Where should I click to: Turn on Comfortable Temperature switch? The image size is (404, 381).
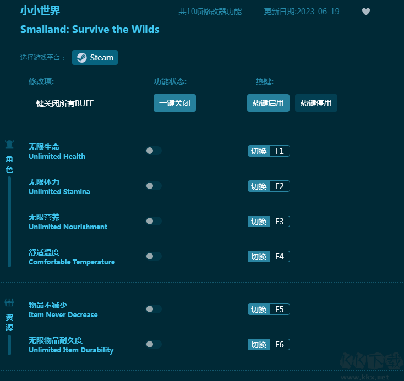point(154,256)
